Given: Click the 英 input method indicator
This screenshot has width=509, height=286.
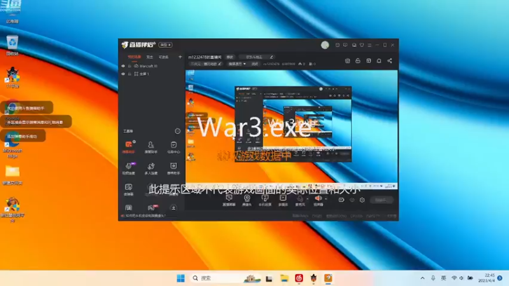Looking at the screenshot, I should tap(443, 278).
